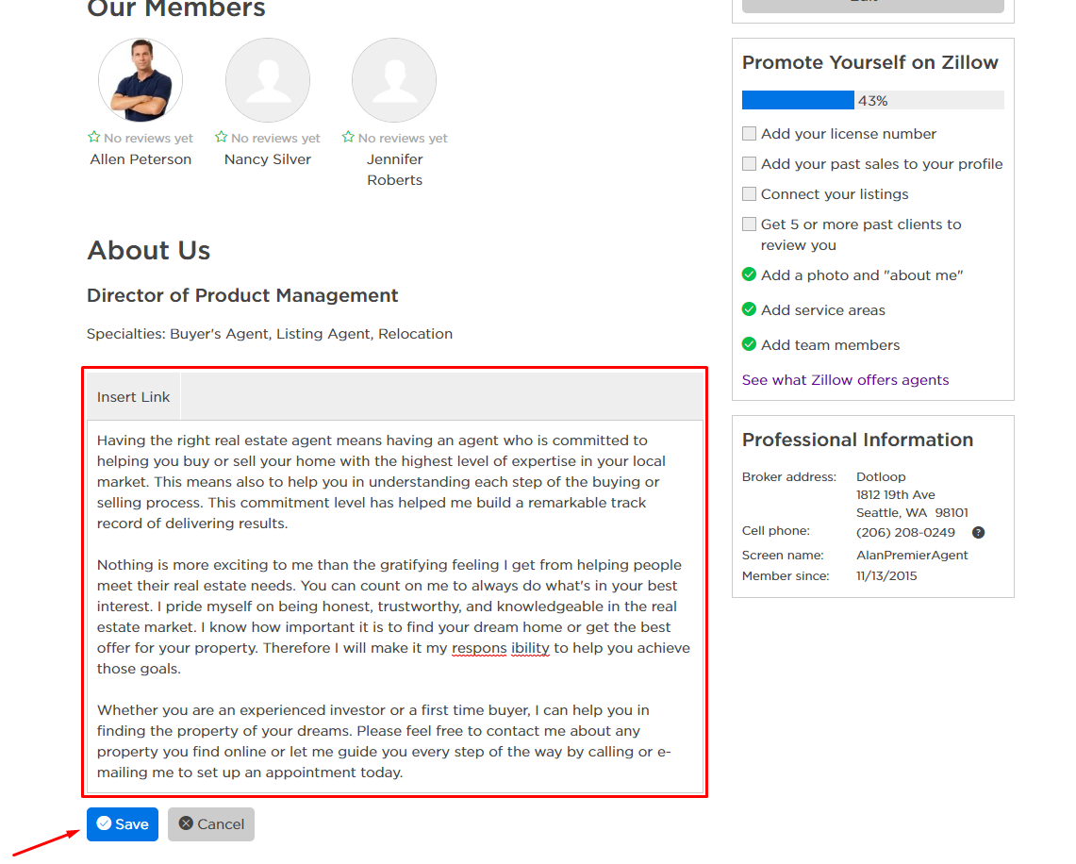Click the 43% profile completion progress bar
The image size is (1076, 864).
[x=872, y=101]
